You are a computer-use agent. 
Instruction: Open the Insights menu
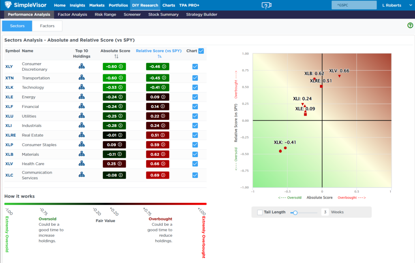77,5
